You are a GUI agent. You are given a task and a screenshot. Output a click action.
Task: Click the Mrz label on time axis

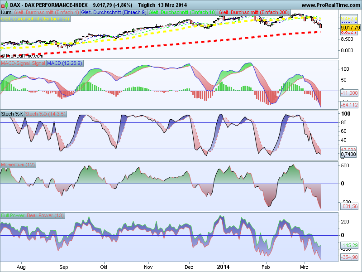304,267
